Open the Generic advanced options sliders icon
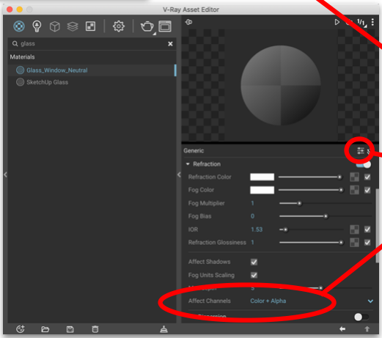The image size is (382, 338). tap(360, 151)
